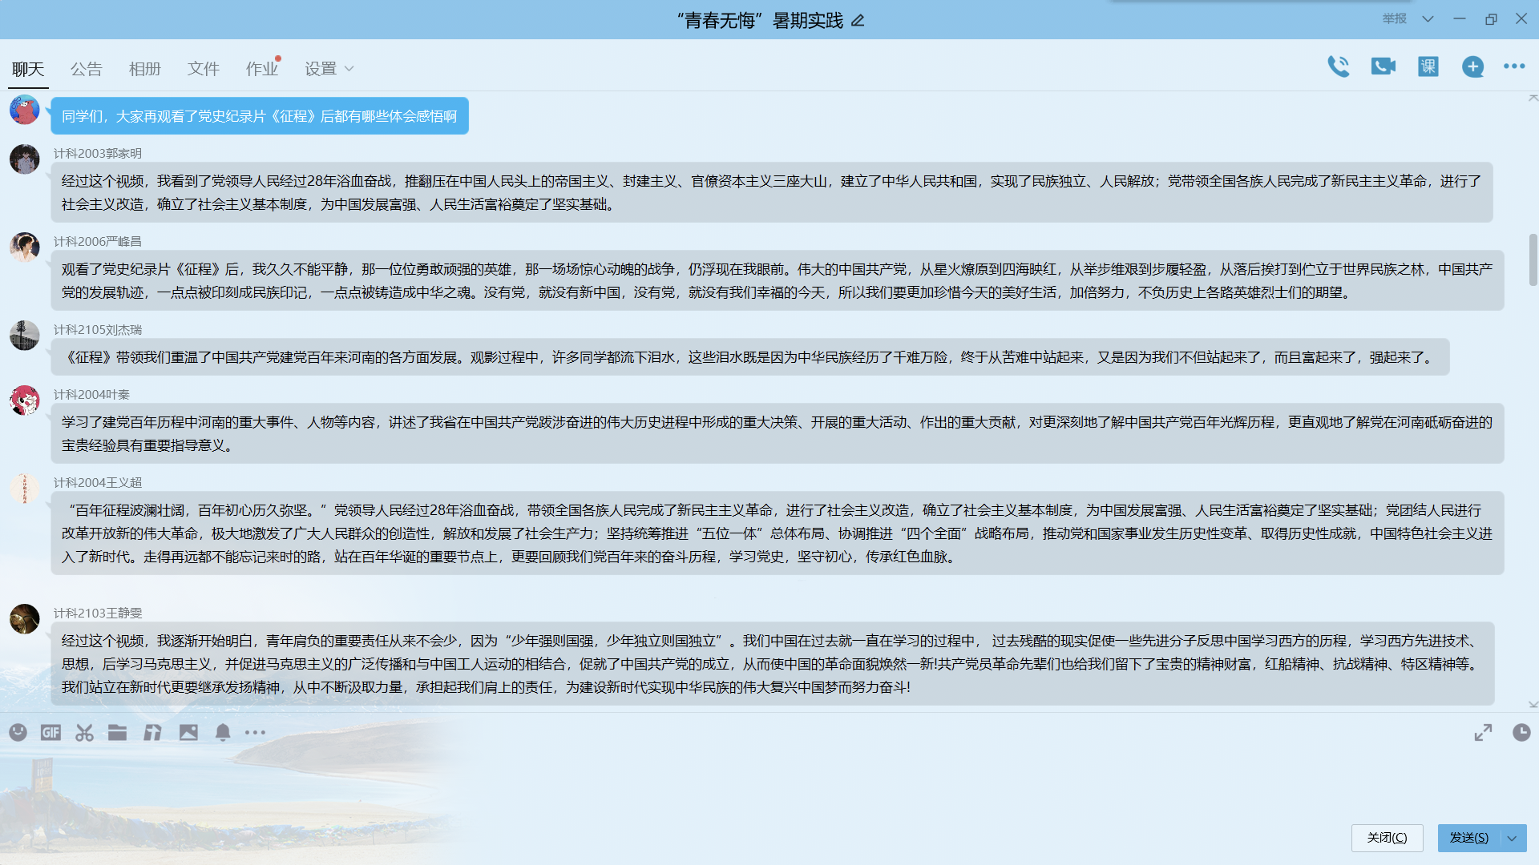Viewport: 1539px width, 865px height.
Task: Edit the group name pencil icon
Action: point(858,21)
